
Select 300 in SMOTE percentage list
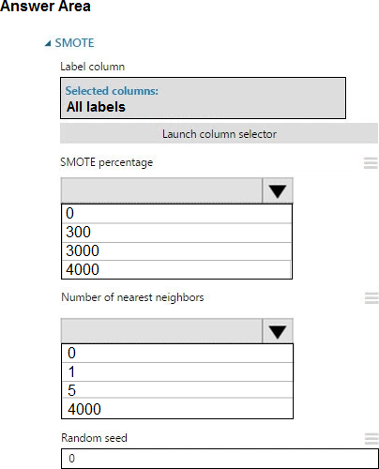click(x=176, y=233)
